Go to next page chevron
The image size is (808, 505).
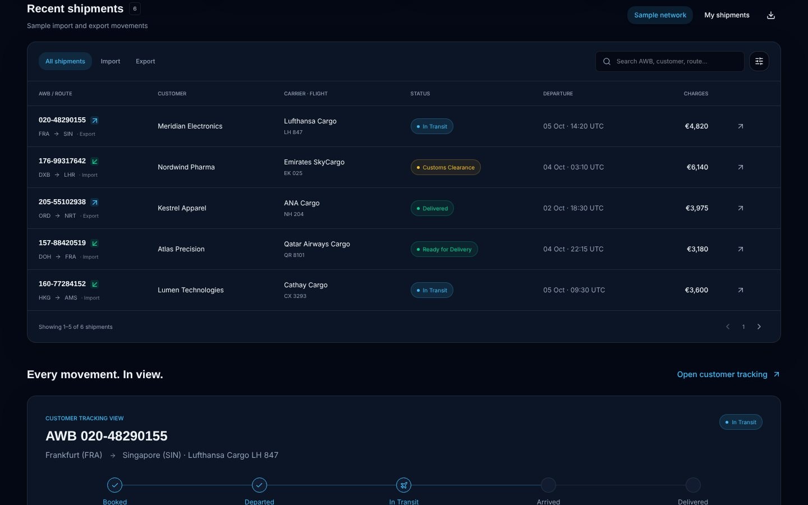tap(759, 327)
